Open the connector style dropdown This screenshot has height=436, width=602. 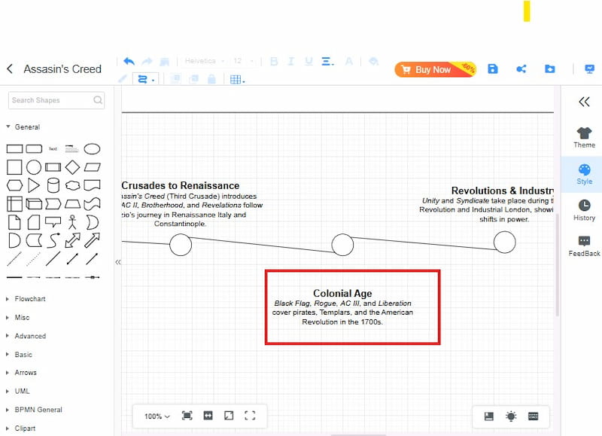tap(145, 80)
